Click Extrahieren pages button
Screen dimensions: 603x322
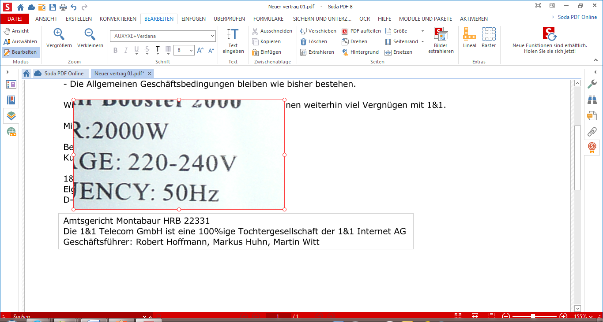pos(317,52)
